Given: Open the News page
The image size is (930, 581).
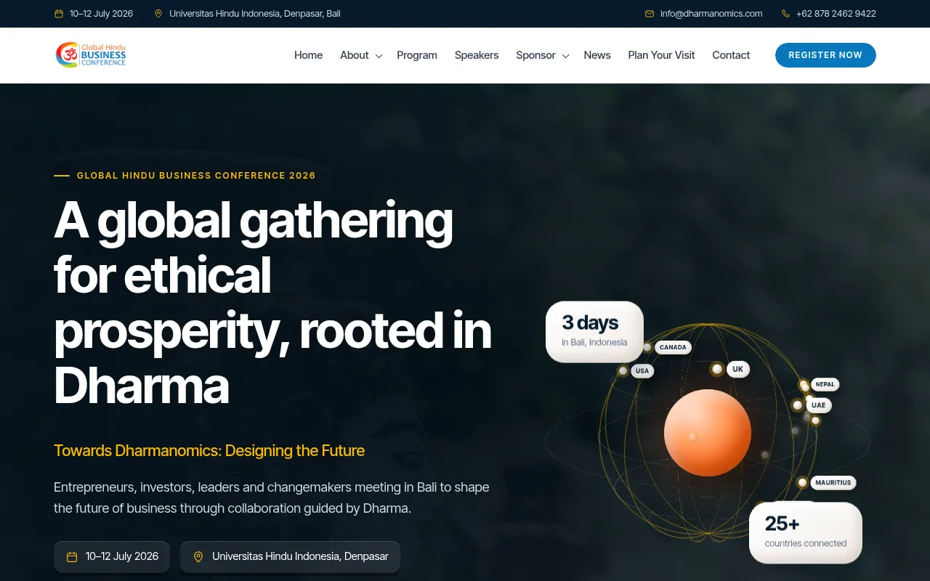Looking at the screenshot, I should [597, 55].
